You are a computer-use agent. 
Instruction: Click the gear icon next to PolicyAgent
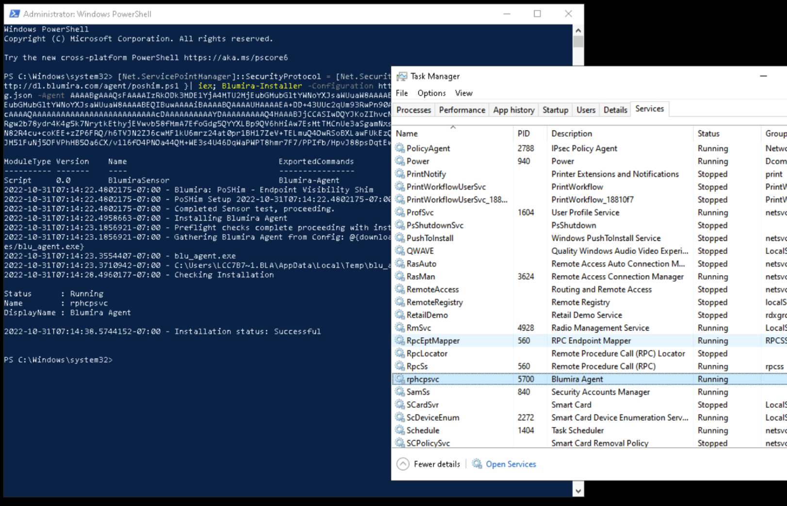pos(400,148)
